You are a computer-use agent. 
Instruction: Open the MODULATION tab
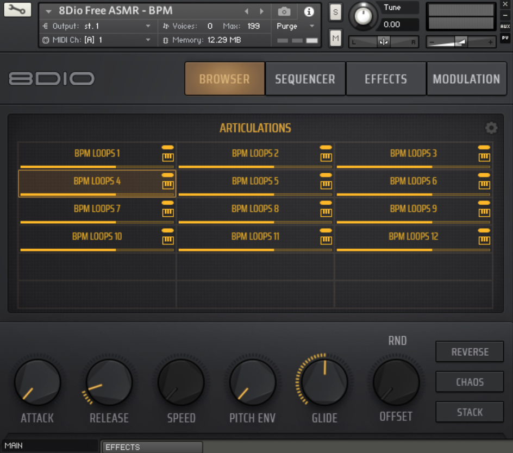[x=467, y=79]
